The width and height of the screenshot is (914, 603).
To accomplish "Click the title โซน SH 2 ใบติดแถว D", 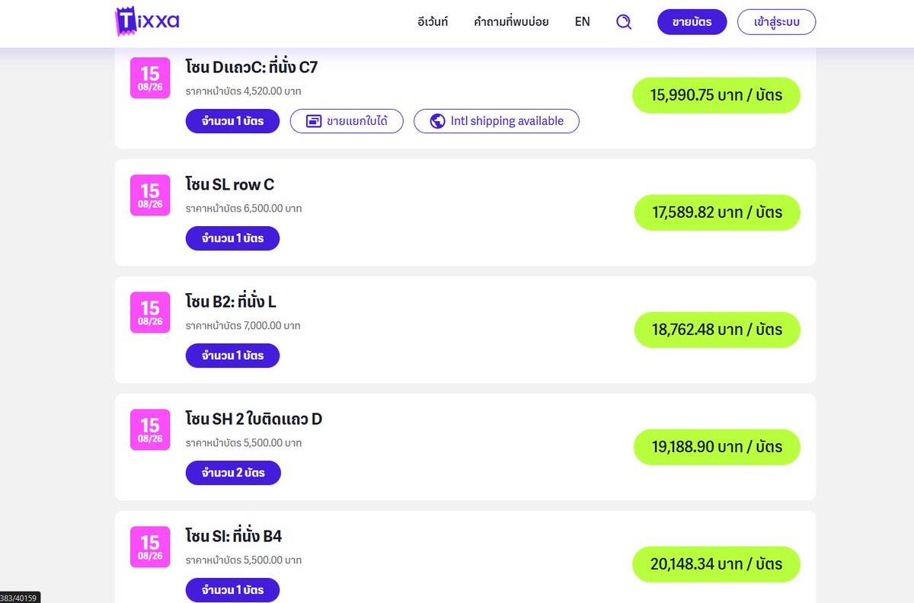I will (254, 419).
